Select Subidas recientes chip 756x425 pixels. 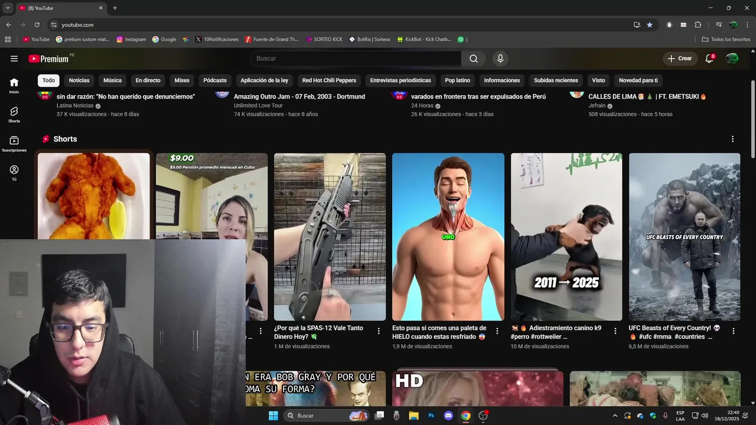click(556, 80)
